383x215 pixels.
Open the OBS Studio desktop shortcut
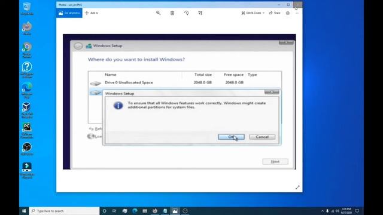pos(27,149)
